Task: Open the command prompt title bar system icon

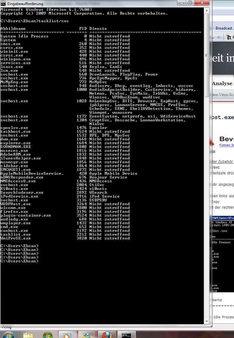Action: tap(3, 4)
